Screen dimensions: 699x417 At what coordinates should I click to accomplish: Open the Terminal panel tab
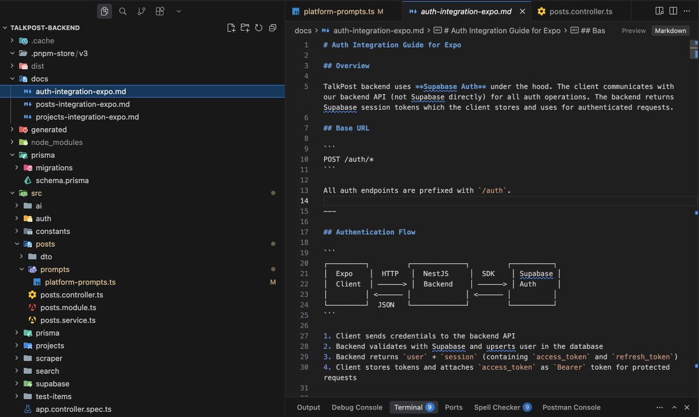pos(414,407)
